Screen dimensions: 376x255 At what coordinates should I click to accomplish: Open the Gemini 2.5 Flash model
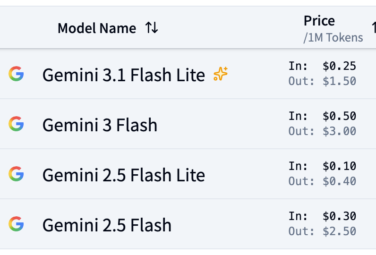pyautogui.click(x=107, y=225)
